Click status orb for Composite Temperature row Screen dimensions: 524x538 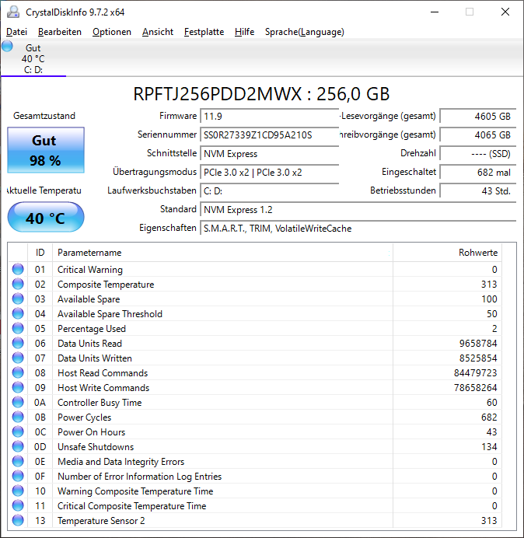point(18,284)
